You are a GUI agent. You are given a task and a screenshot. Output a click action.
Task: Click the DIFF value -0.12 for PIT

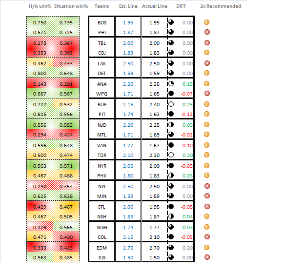186,115
